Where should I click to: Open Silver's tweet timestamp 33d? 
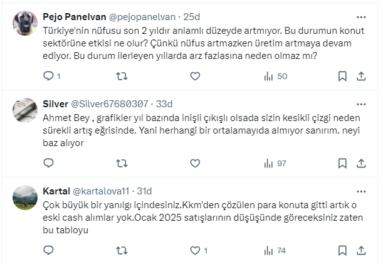(x=164, y=104)
